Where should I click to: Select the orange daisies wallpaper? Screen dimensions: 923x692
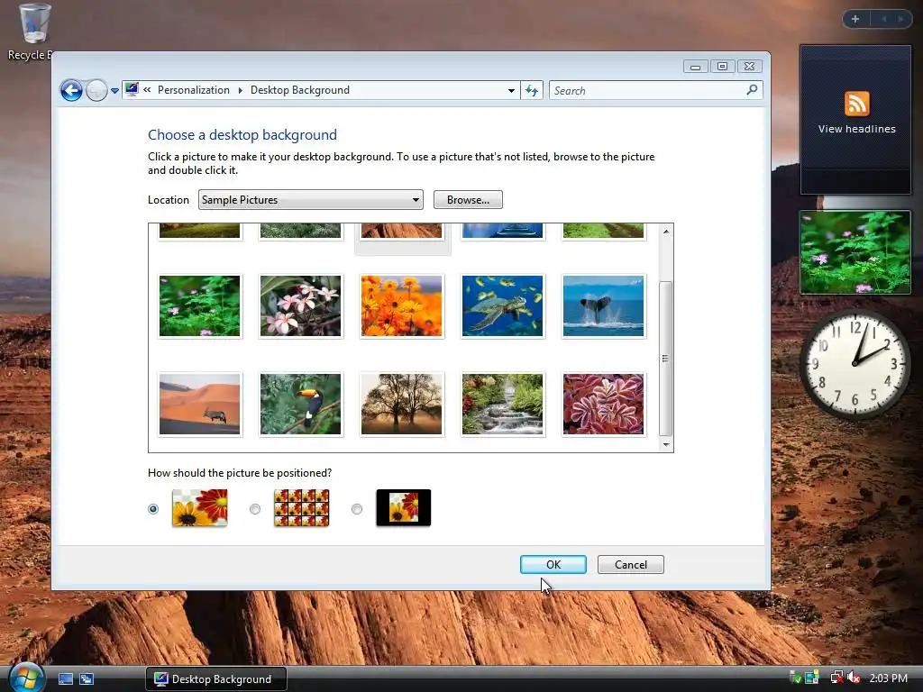(401, 306)
